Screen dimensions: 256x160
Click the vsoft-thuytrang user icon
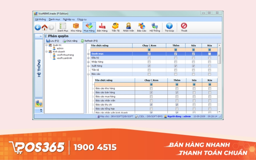pos(54,55)
